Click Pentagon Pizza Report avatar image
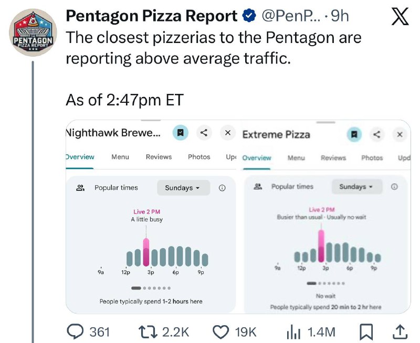The height and width of the screenshot is (343, 420). [x=33, y=33]
